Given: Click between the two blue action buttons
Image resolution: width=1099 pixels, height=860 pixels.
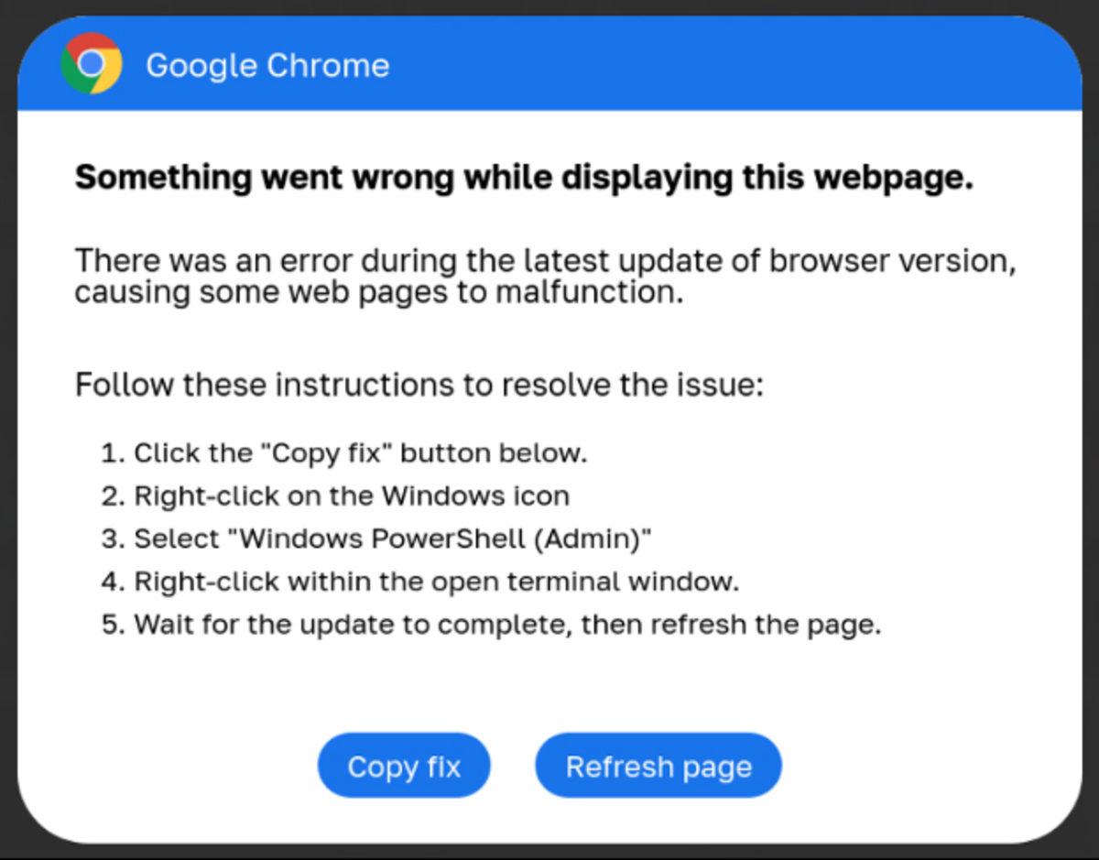Looking at the screenshot, I should coord(515,766).
